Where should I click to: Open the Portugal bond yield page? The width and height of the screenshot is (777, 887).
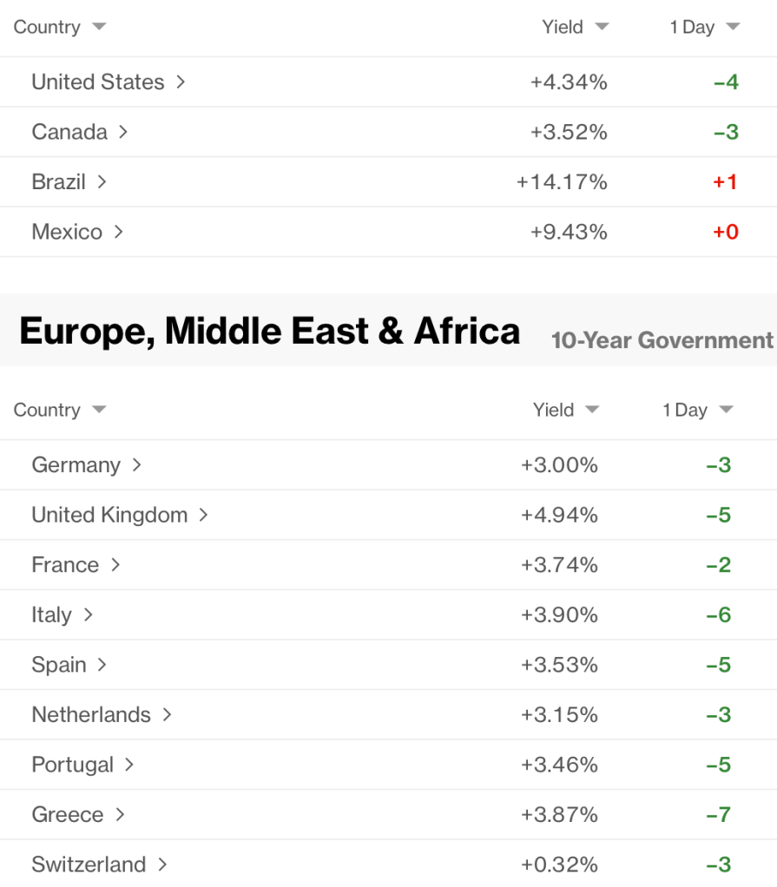pos(73,765)
